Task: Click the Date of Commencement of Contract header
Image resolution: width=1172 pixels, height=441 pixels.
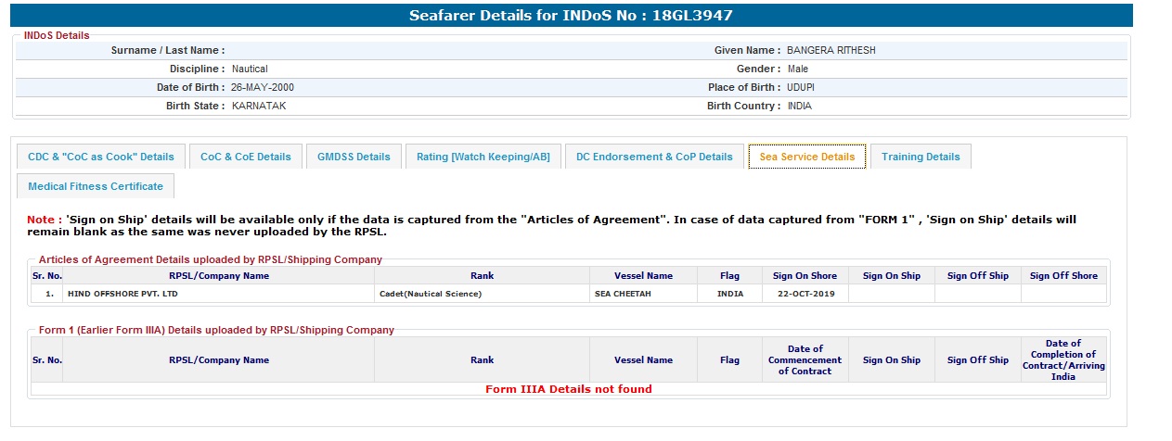Action: point(805,359)
